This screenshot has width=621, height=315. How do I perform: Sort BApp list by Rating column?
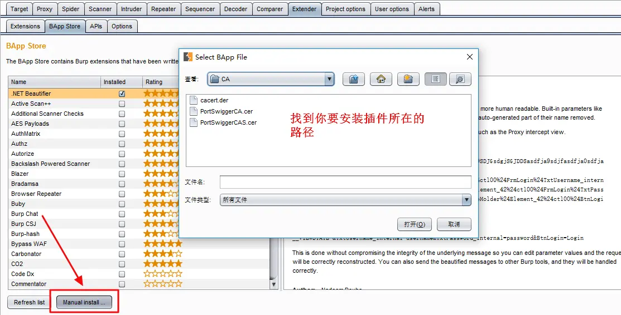click(160, 82)
